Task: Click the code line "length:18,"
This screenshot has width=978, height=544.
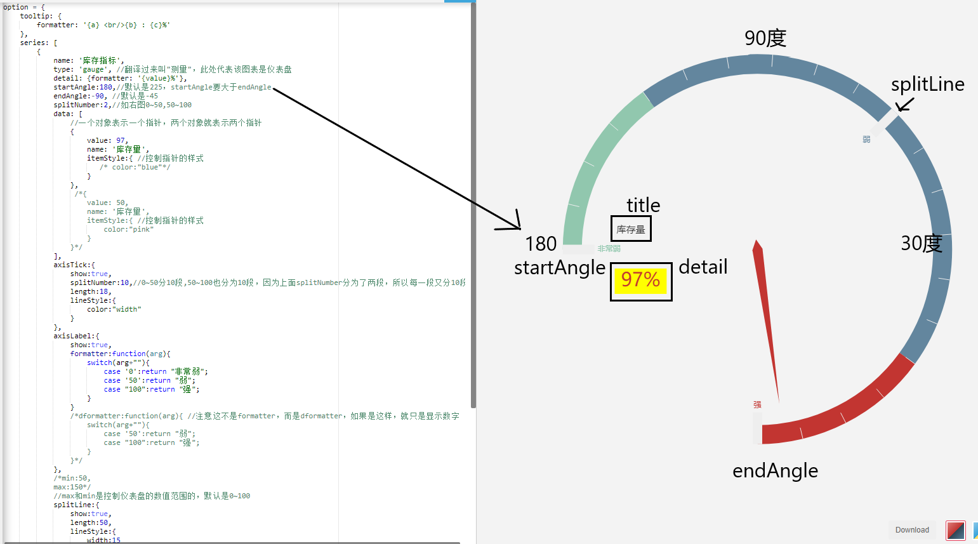Action: [91, 291]
